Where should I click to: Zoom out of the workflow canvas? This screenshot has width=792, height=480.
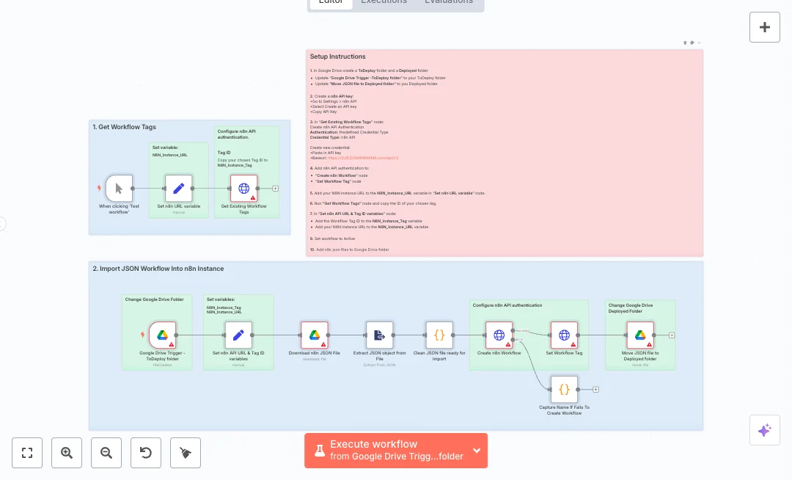pyautogui.click(x=106, y=453)
